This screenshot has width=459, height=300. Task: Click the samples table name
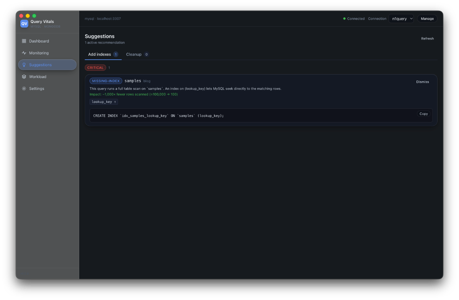pyautogui.click(x=133, y=81)
